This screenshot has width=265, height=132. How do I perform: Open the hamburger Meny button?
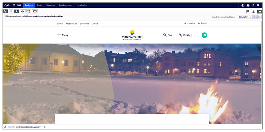pyautogui.click(x=63, y=35)
